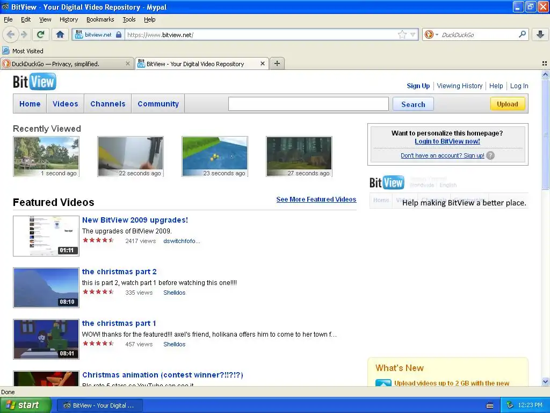Screen dimensions: 550x413
Task: Click the page scrollbar up arrow
Action: [545, 74]
